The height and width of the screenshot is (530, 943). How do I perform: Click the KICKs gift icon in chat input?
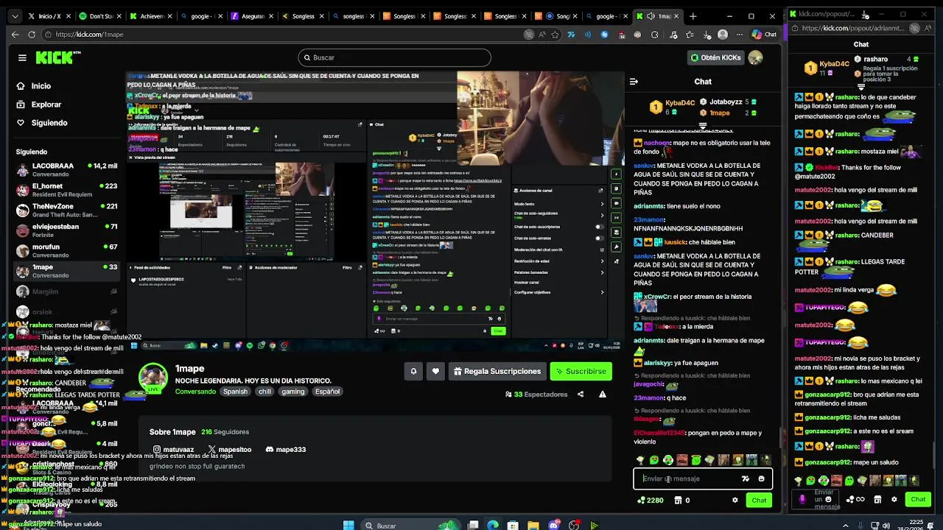(746, 478)
